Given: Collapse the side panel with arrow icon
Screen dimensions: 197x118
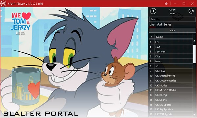Looking at the screenshot, I should click(153, 11).
